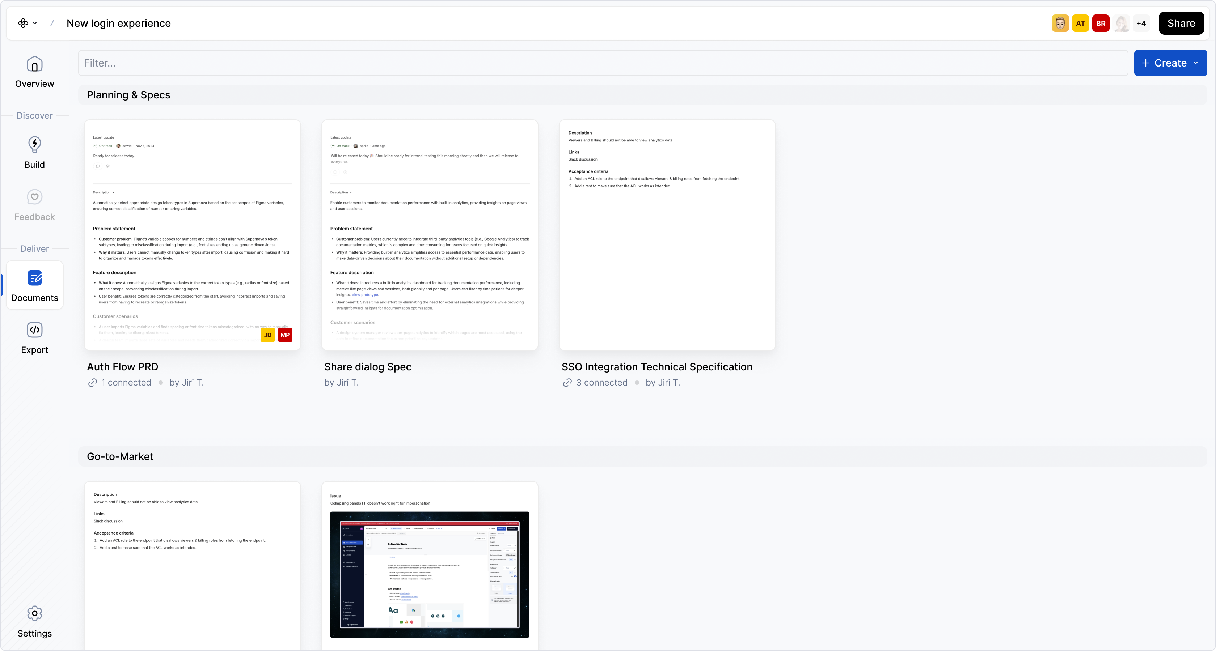The height and width of the screenshot is (651, 1216).
Task: Click the JD avatar on Auth Flow PRD
Action: pos(268,335)
